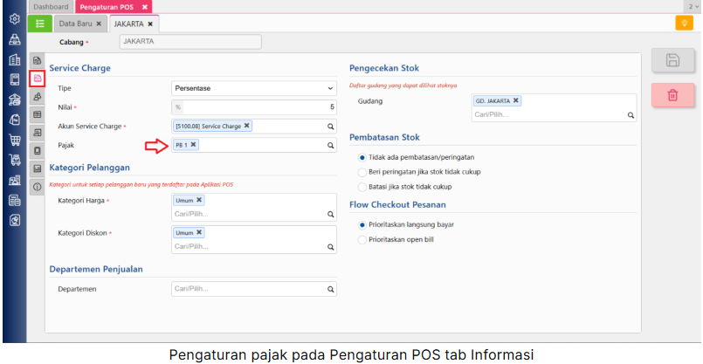Expand the user menu at top right
The width and height of the screenshot is (703, 364).
[692, 6]
